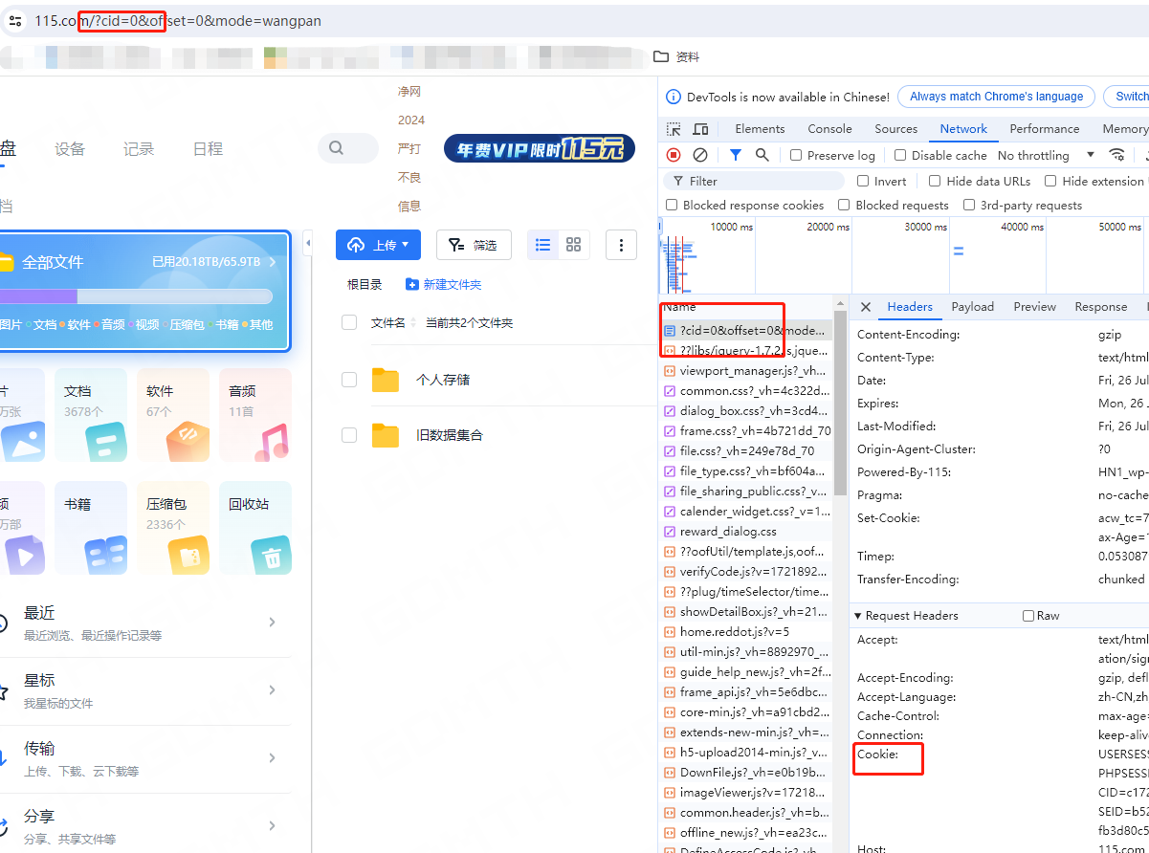1149x853 pixels.
Task: Open the three-dot more options menu
Action: point(621,245)
